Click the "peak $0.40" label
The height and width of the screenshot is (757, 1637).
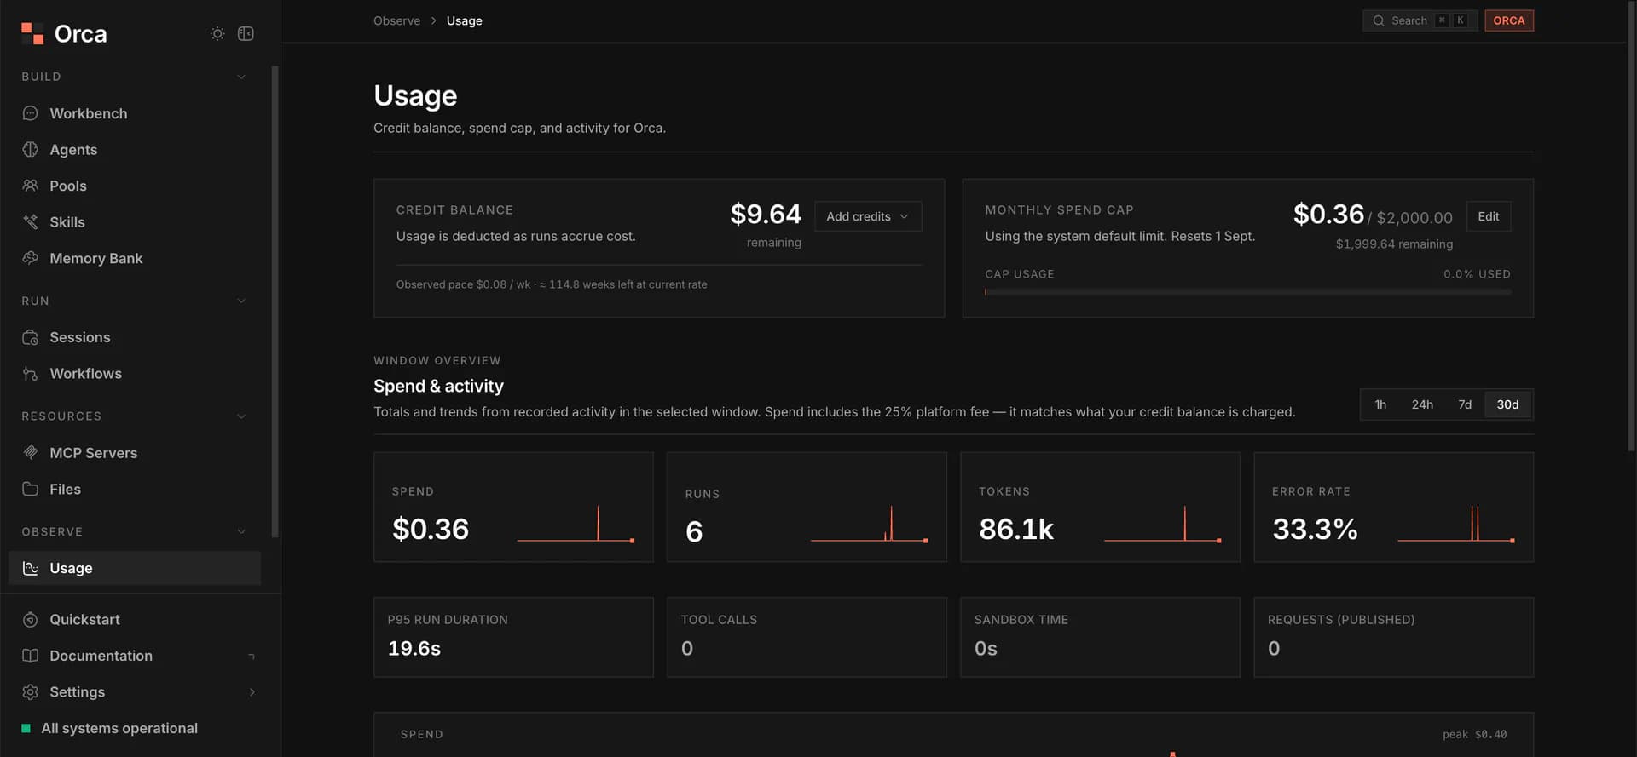tap(1474, 734)
